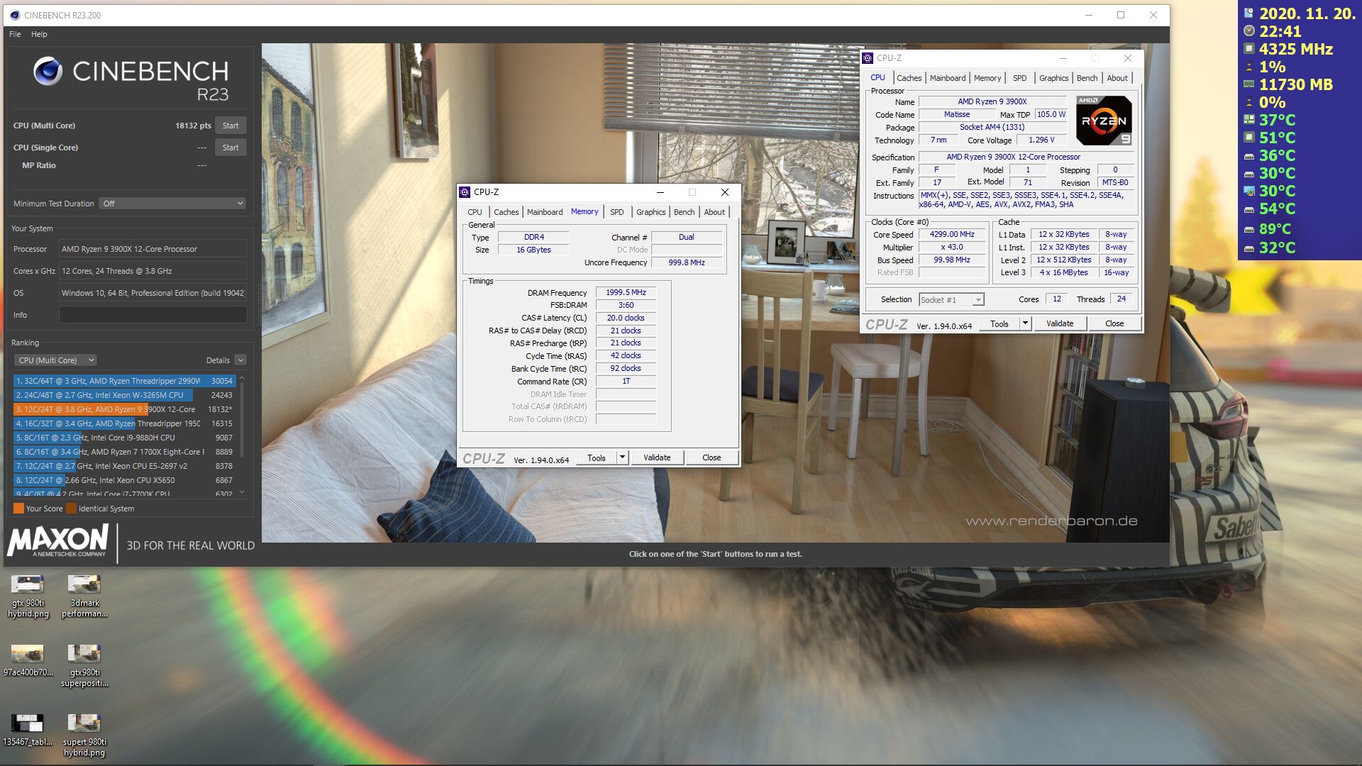Click the Info input field in Cinebench
This screenshot has height=766, width=1362.
tap(153, 315)
